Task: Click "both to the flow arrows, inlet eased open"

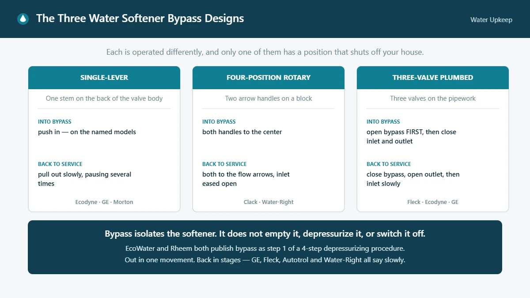Action: coord(246,179)
